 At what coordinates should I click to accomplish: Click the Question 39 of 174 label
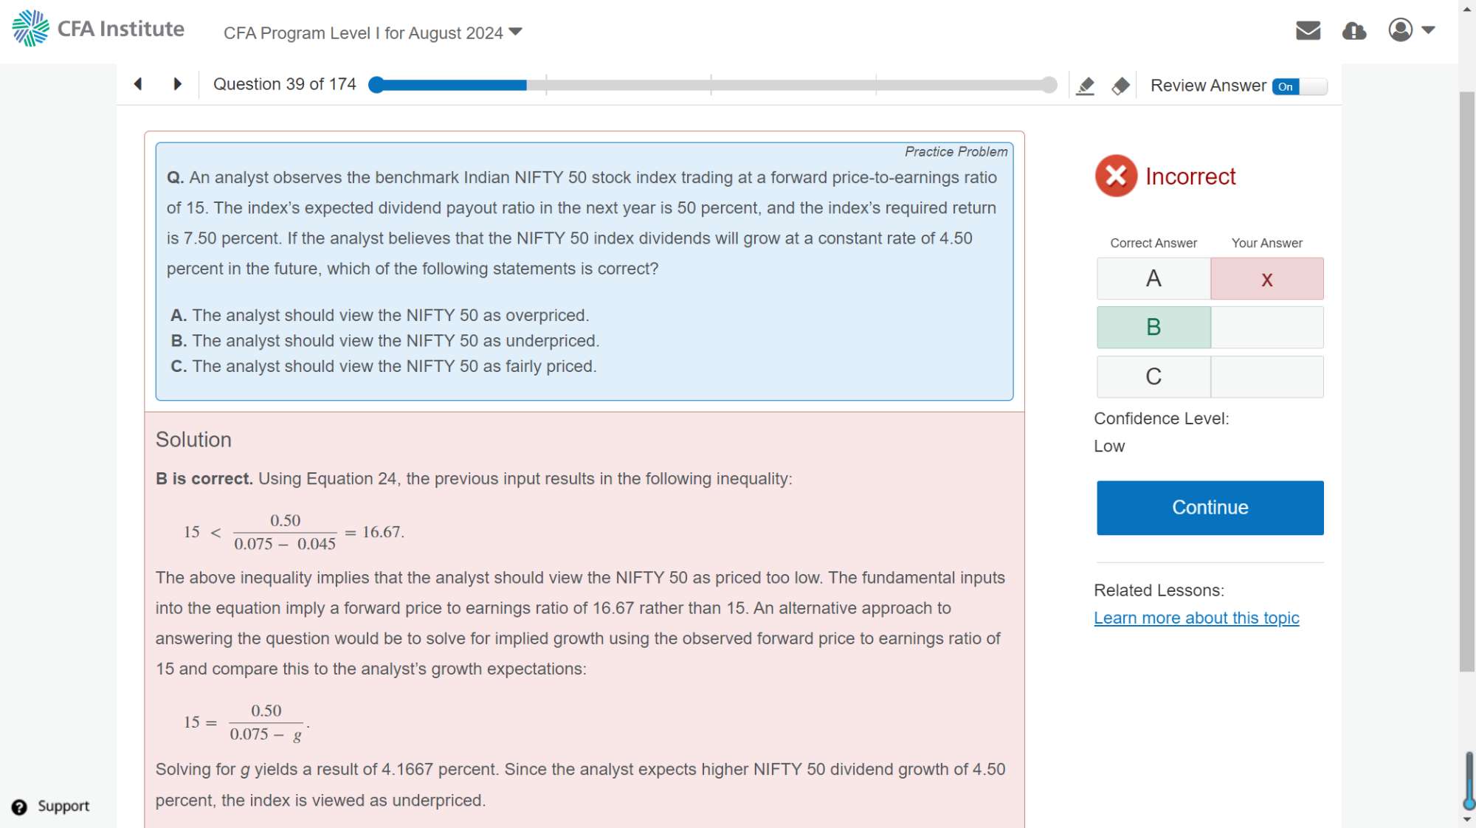(x=284, y=84)
